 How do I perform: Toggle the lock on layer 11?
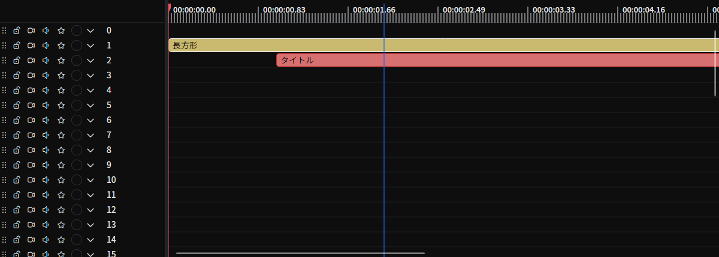tap(17, 195)
